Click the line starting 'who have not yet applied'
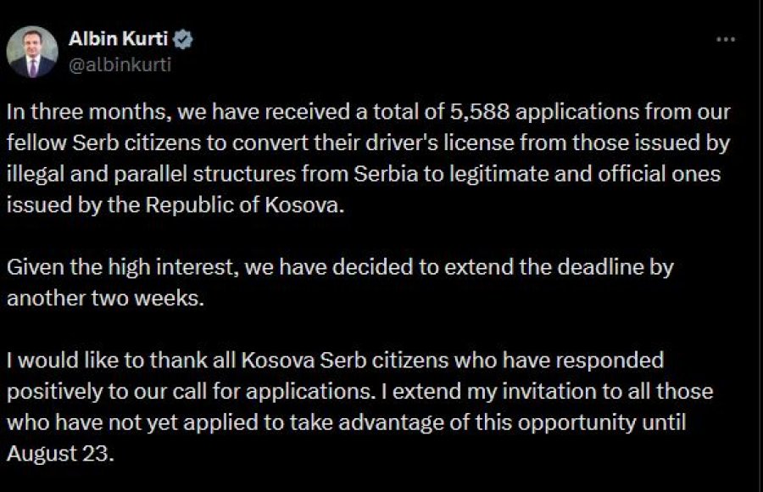Screen dimensions: 763x492 click(347, 422)
